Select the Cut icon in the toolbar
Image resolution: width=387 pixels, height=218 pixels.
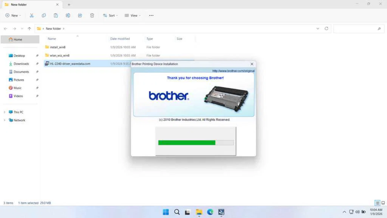point(32,15)
